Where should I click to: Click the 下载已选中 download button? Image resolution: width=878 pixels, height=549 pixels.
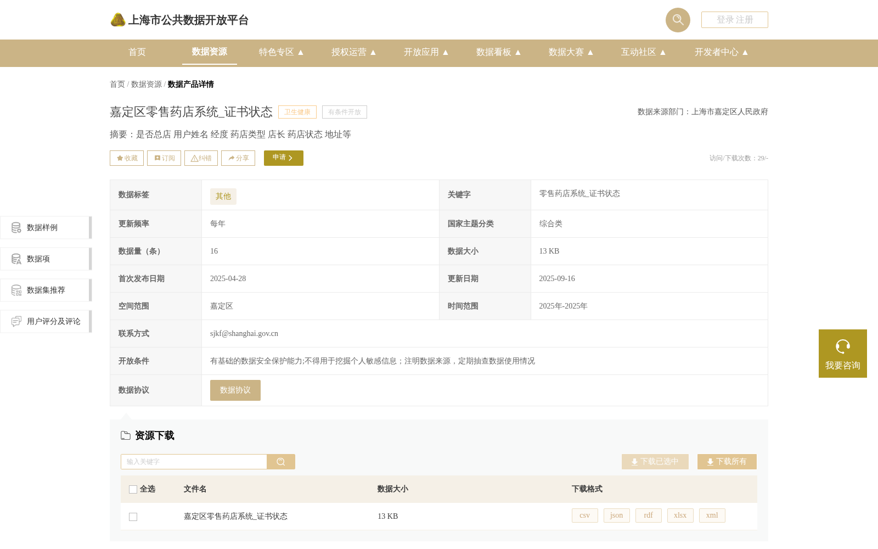pos(655,462)
